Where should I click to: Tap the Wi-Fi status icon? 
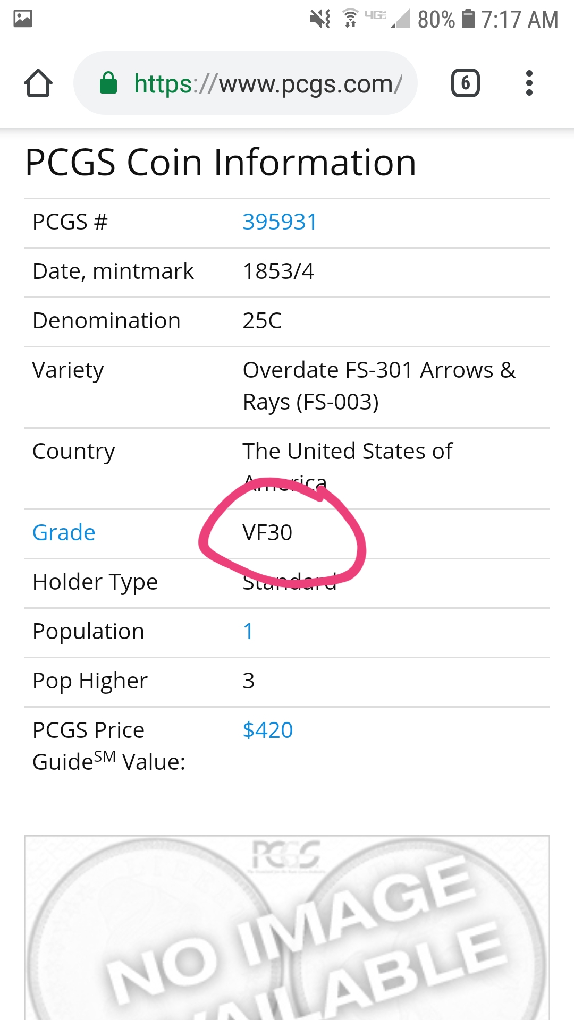pyautogui.click(x=350, y=19)
